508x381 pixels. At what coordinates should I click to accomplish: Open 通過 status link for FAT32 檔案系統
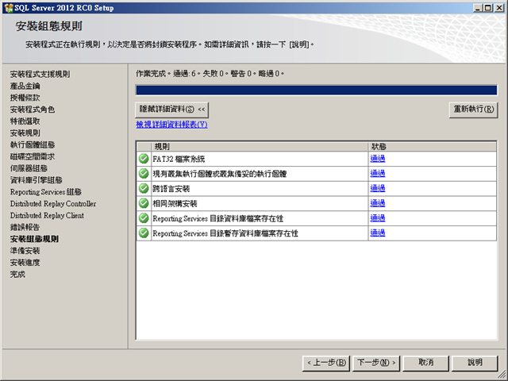pyautogui.click(x=378, y=159)
